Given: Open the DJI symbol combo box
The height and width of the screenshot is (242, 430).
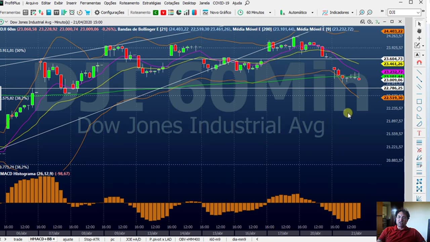Looking at the screenshot, I should [x=404, y=12].
